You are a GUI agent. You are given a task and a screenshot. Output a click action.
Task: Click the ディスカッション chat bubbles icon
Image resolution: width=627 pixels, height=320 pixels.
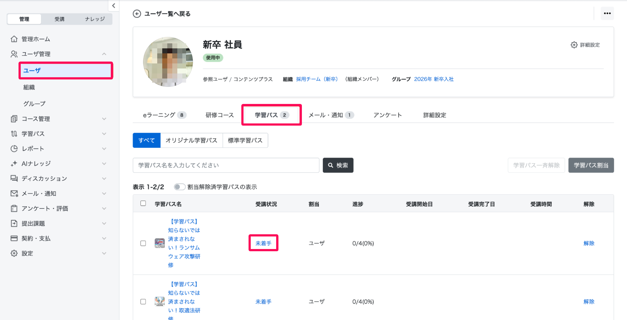(x=14, y=178)
